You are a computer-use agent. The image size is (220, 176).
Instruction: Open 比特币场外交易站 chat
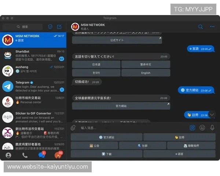(x=33, y=102)
